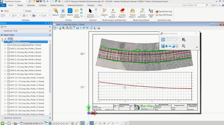
Task: Open the Default level dropdown
Action: tap(38, 11)
